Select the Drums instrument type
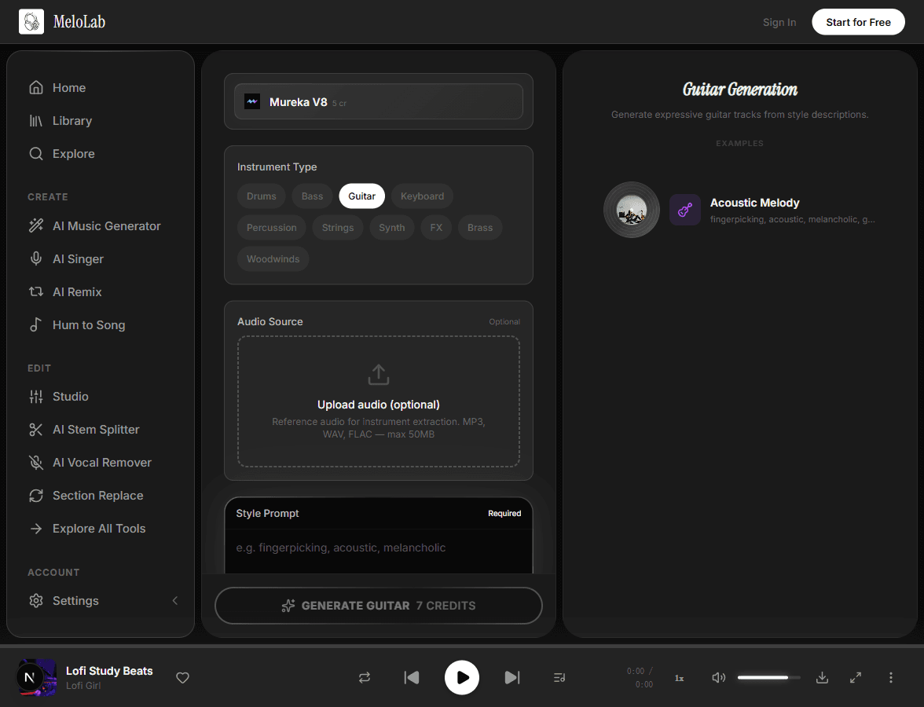Viewport: 924px width, 707px height. (261, 196)
